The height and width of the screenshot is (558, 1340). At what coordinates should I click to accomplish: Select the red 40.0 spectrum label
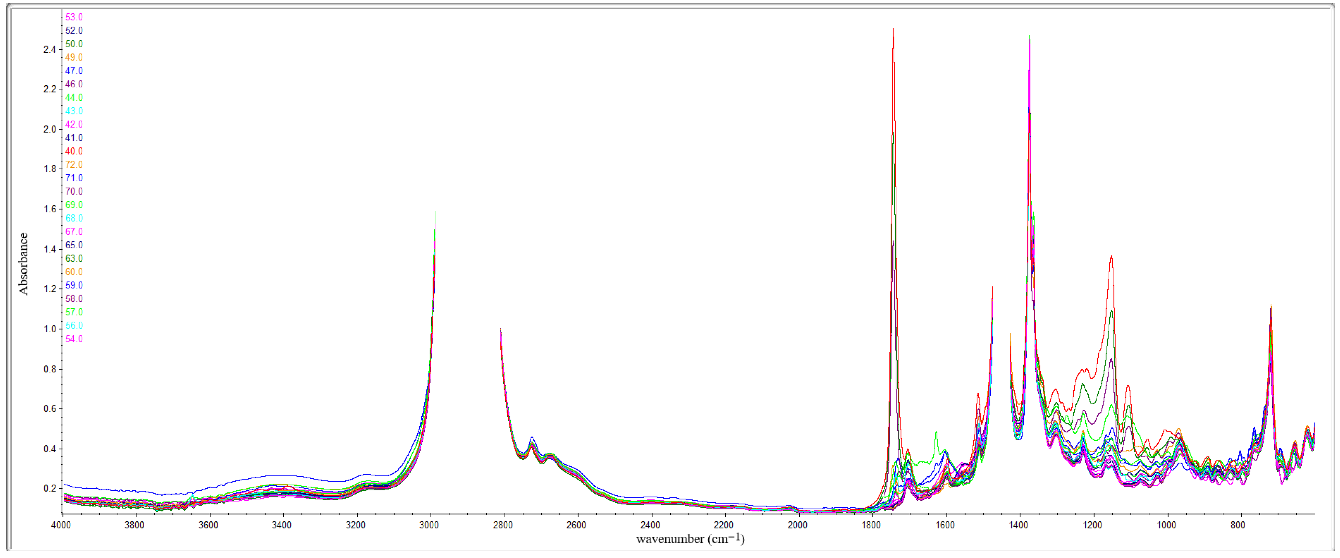point(74,151)
